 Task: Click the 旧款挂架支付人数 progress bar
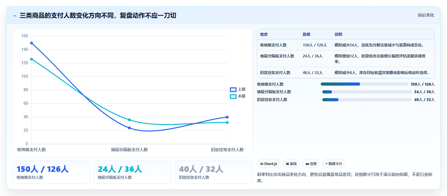[367, 100]
